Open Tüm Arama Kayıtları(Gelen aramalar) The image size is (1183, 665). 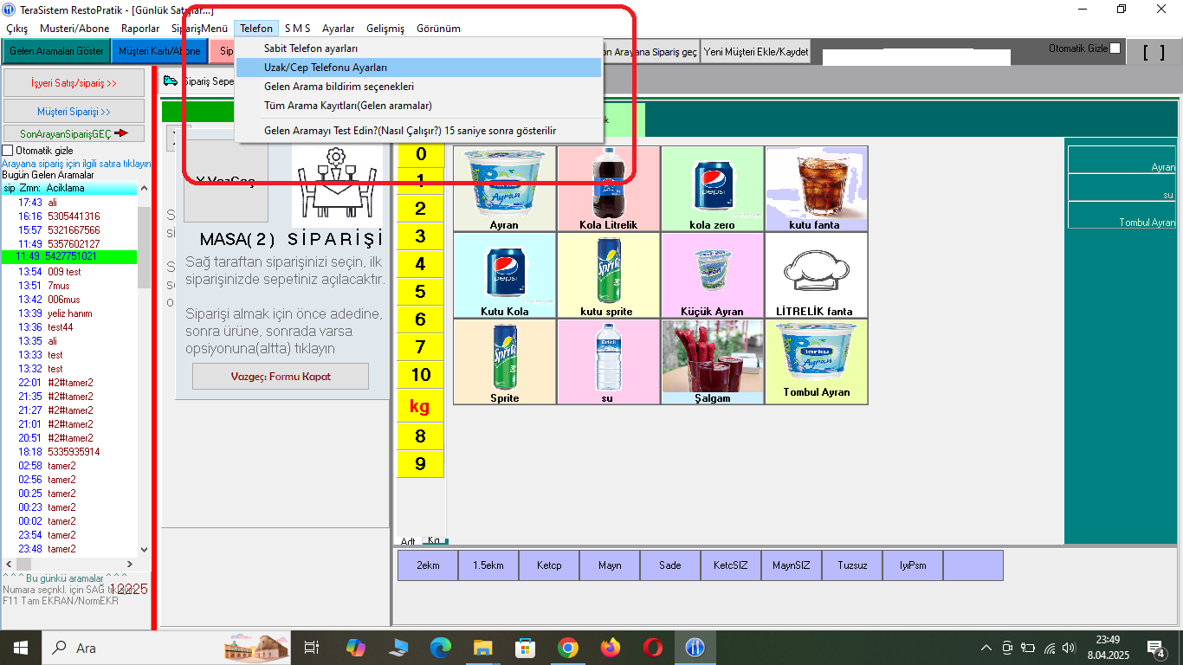(418, 106)
